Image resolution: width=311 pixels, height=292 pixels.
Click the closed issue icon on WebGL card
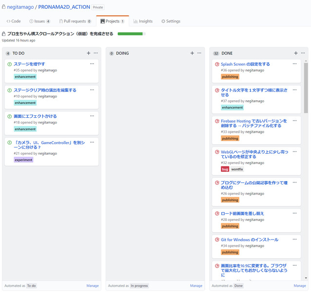click(217, 152)
